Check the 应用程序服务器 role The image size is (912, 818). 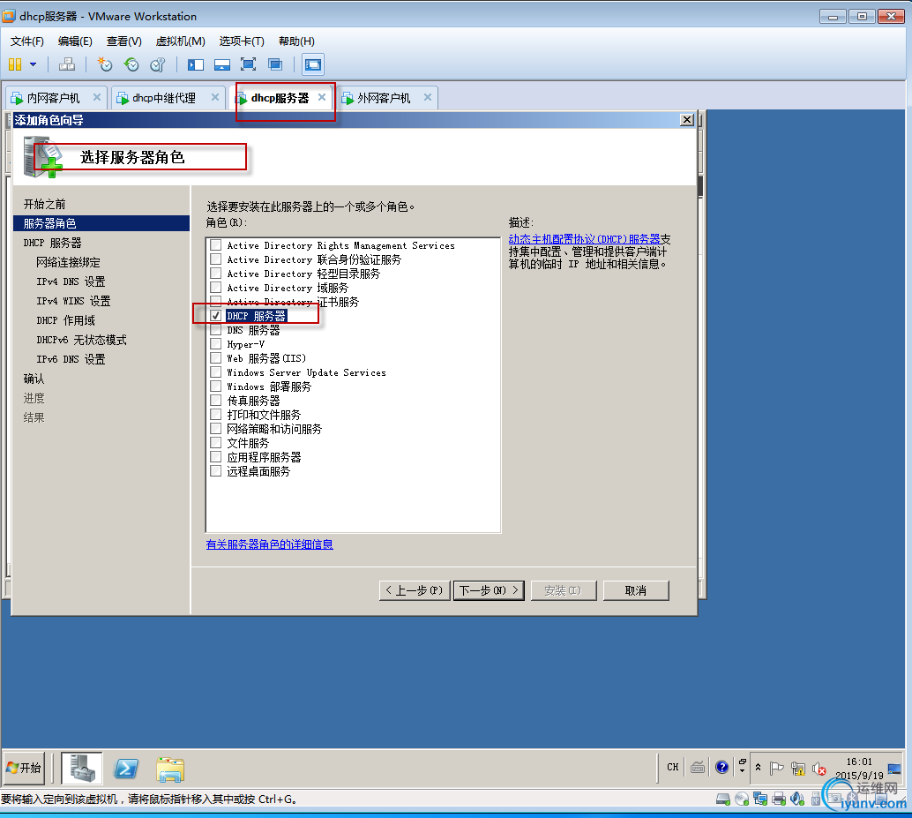point(216,457)
